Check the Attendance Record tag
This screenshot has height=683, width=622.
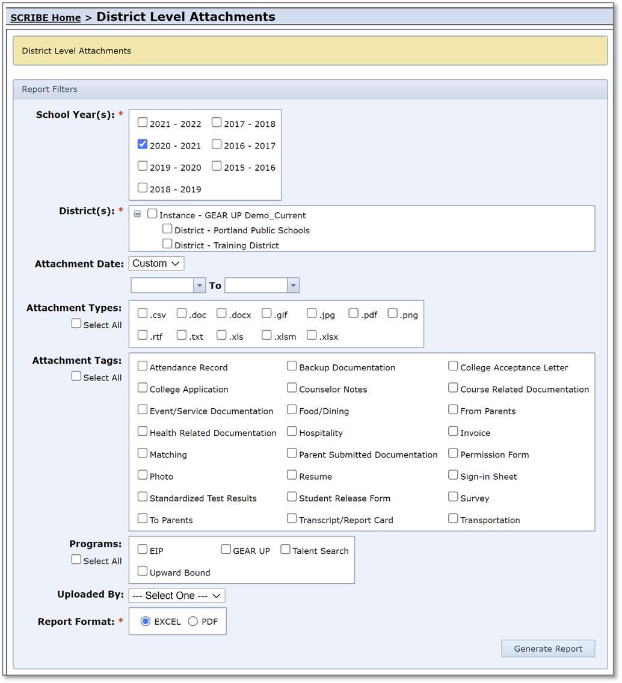tap(143, 366)
